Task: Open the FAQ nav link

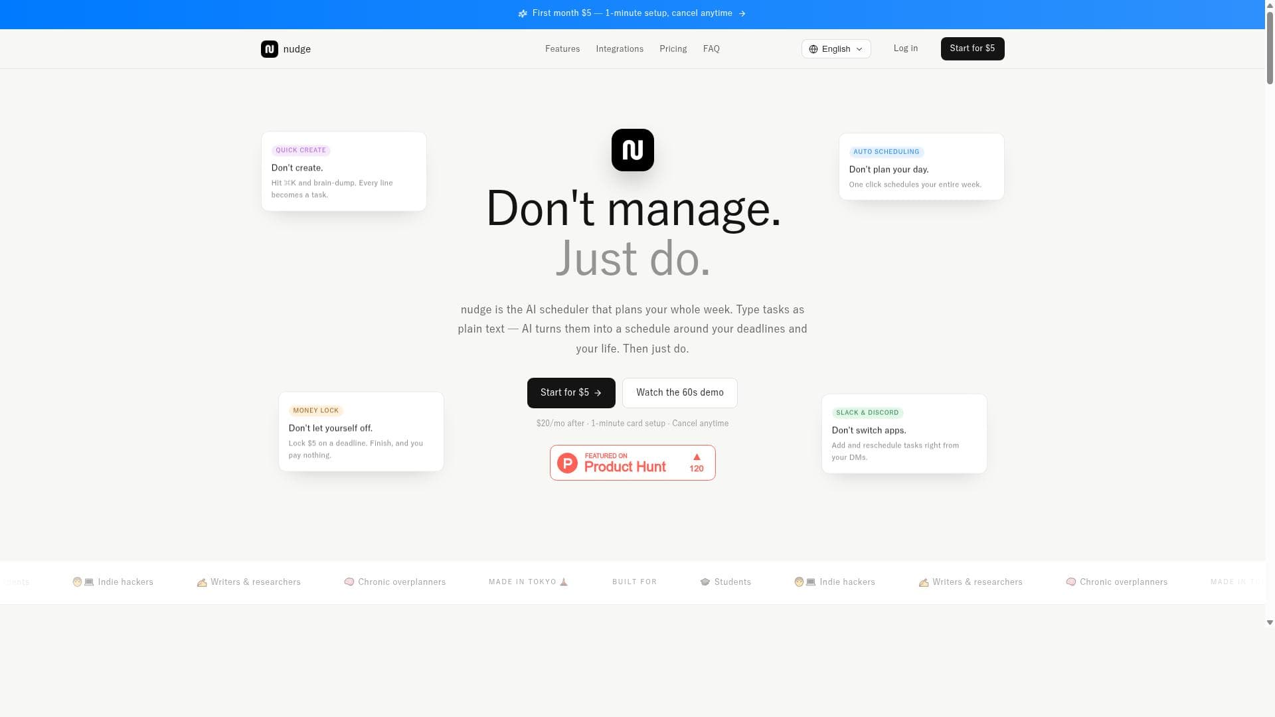Action: click(x=711, y=49)
